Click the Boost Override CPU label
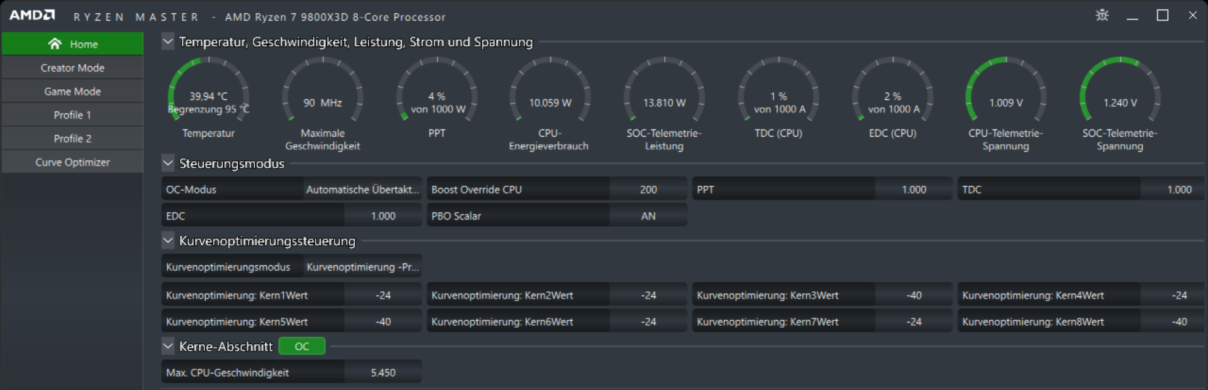Viewport: 1208px width, 390px height. pyautogui.click(x=476, y=189)
